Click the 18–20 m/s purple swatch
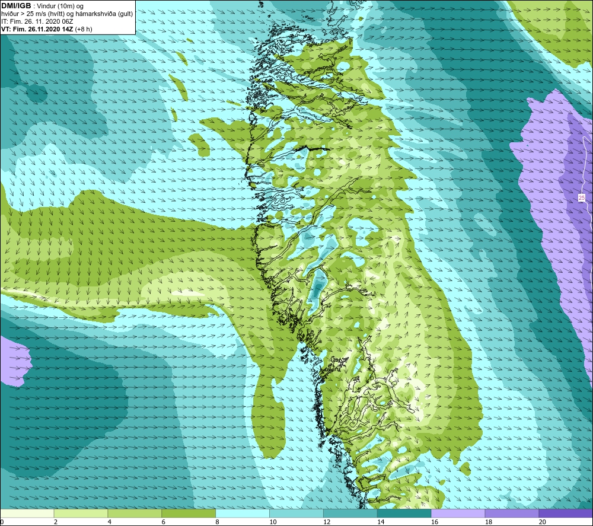The image size is (593, 526). click(x=512, y=513)
